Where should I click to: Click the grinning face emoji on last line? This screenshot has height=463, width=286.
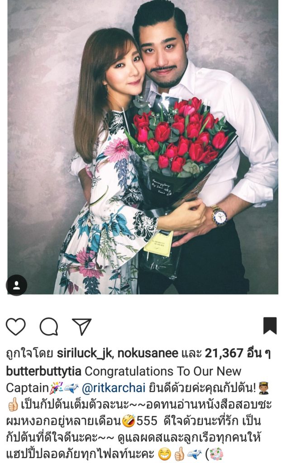click(165, 454)
